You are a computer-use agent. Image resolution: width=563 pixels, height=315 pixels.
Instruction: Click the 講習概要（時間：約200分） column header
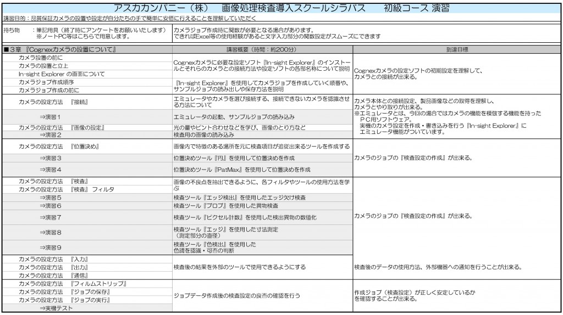(262, 50)
